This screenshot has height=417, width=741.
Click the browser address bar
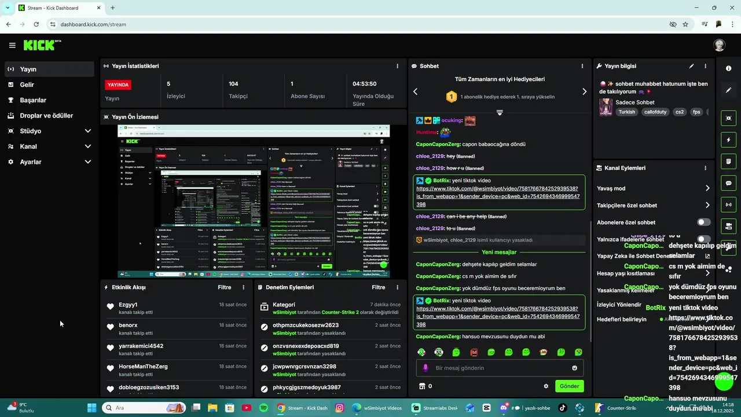(x=359, y=24)
